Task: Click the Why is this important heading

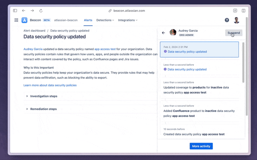Action: [x=39, y=68]
